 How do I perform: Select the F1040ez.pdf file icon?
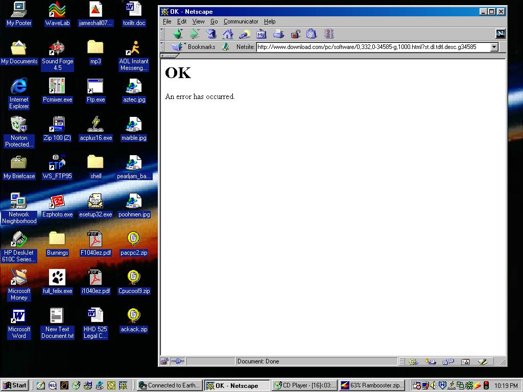(96, 243)
